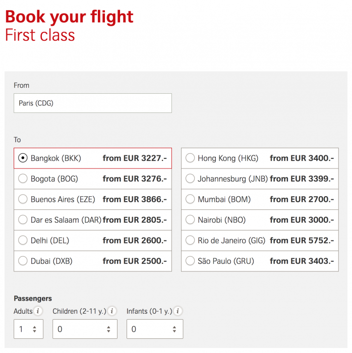Select Delhi (DEL) radio button
Screen dimensions: 352x353
coord(23,241)
